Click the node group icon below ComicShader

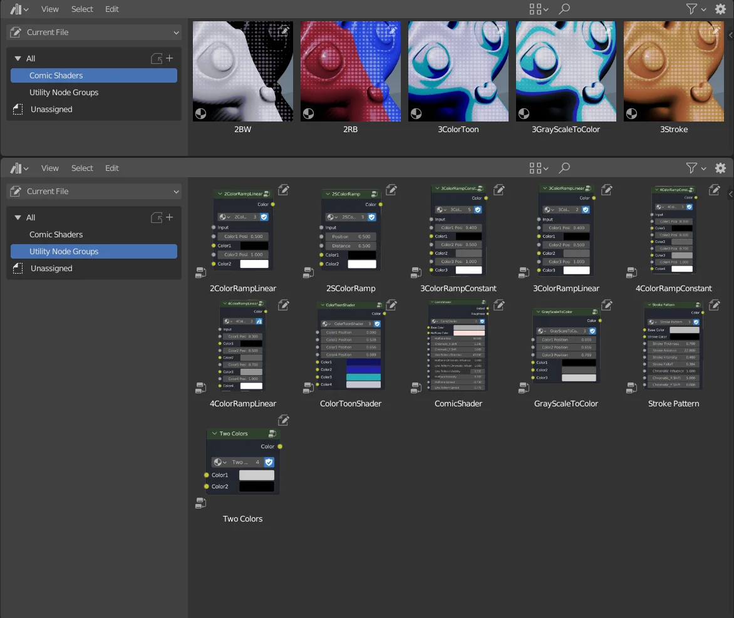pos(415,387)
